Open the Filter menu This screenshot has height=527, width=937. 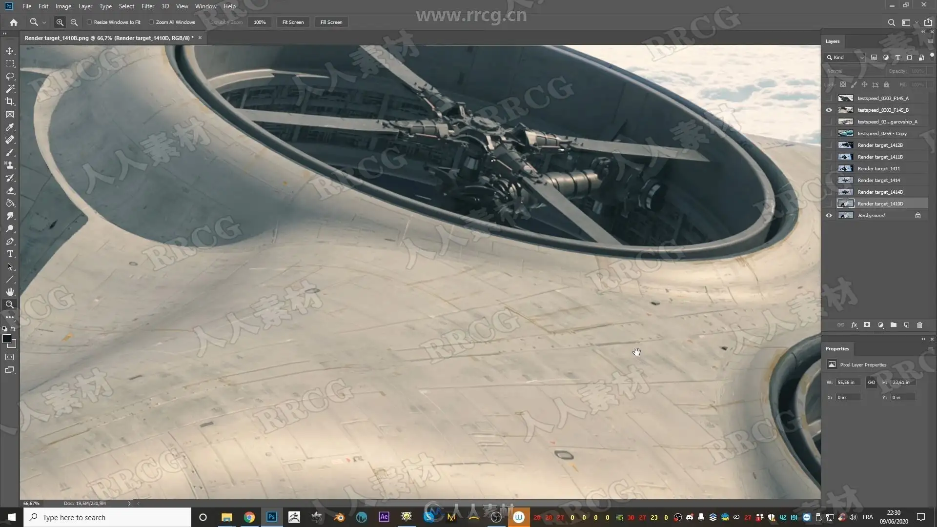(x=147, y=6)
